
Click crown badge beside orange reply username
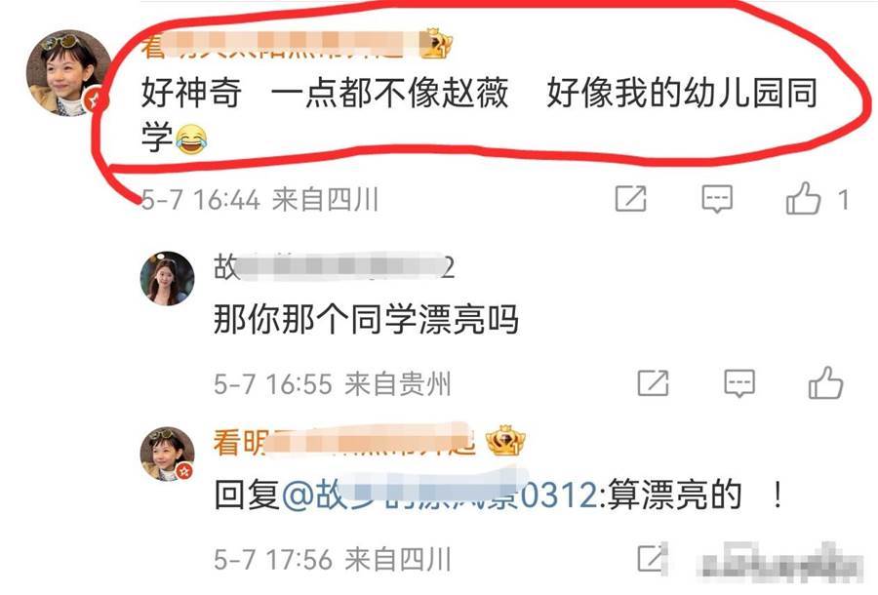[x=505, y=441]
